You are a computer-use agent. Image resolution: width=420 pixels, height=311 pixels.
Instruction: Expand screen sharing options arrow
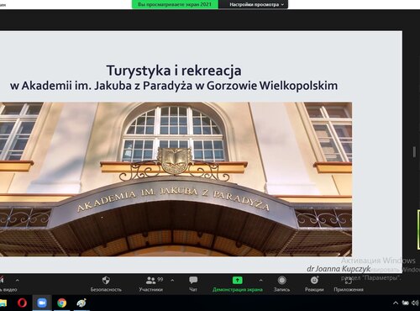click(261, 280)
